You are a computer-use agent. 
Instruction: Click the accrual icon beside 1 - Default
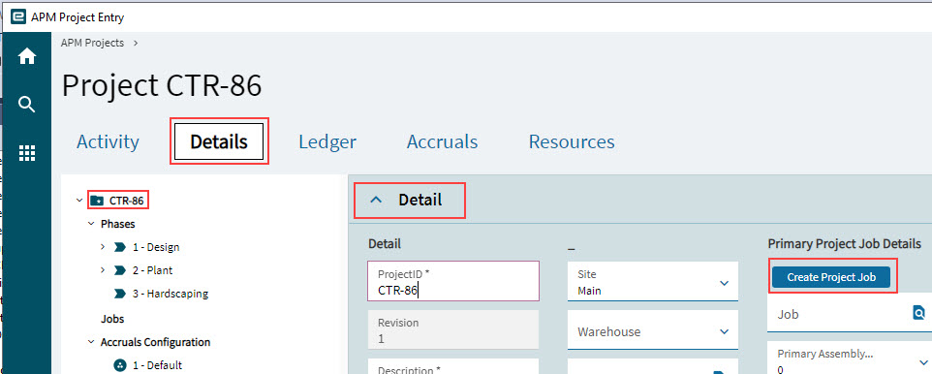(x=120, y=365)
